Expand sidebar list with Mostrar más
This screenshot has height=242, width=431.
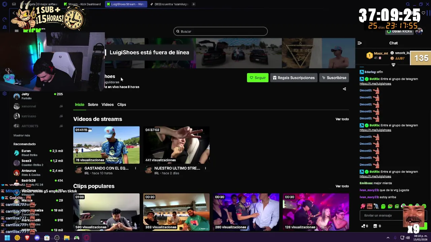pos(22,135)
